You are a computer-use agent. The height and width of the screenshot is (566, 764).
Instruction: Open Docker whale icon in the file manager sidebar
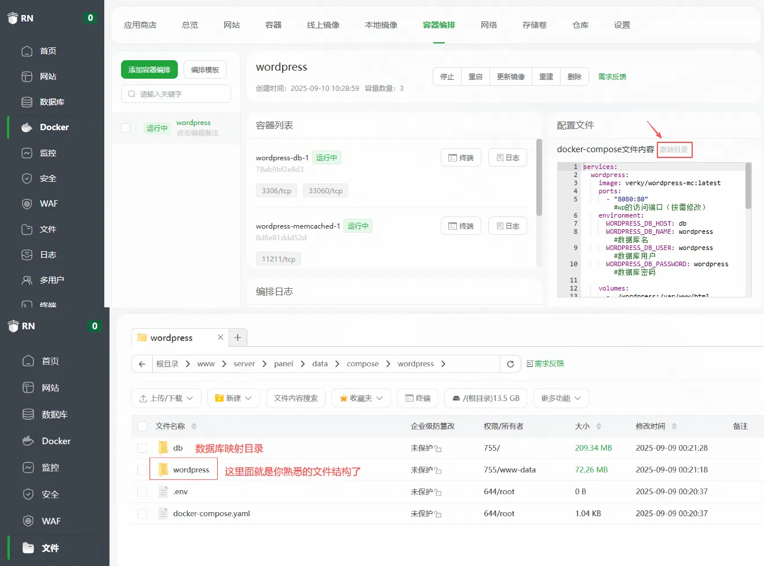click(28, 441)
